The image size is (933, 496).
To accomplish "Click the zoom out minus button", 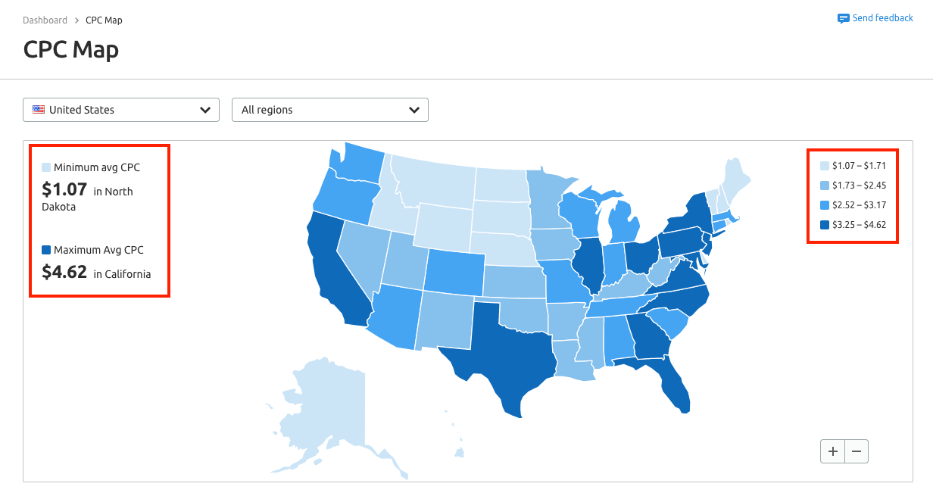I will coord(857,451).
